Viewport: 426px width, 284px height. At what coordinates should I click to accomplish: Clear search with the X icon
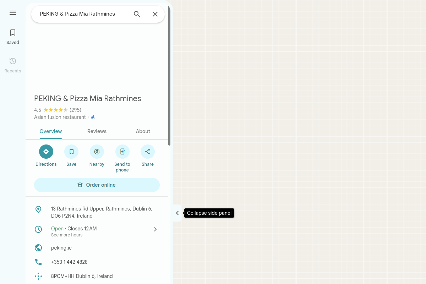tap(155, 14)
